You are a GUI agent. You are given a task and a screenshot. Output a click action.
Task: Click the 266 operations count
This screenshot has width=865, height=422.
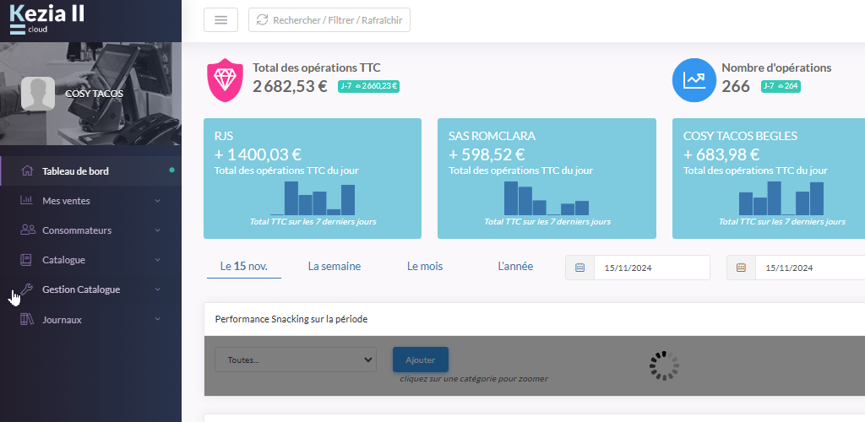point(736,86)
